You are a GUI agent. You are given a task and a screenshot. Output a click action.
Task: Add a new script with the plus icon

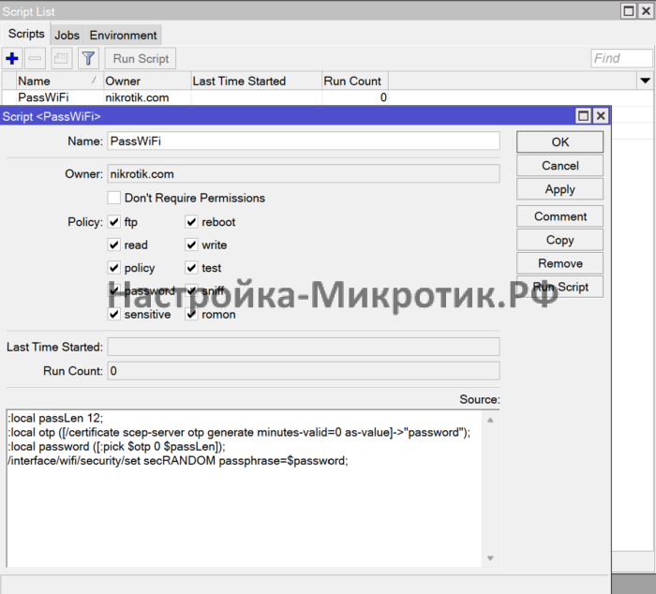[12, 59]
